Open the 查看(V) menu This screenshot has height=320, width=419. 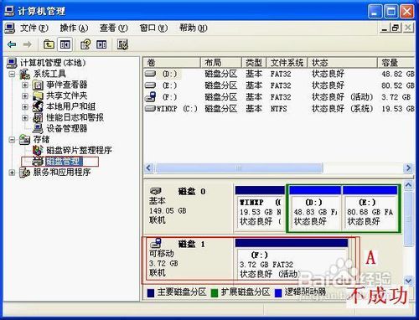point(114,28)
